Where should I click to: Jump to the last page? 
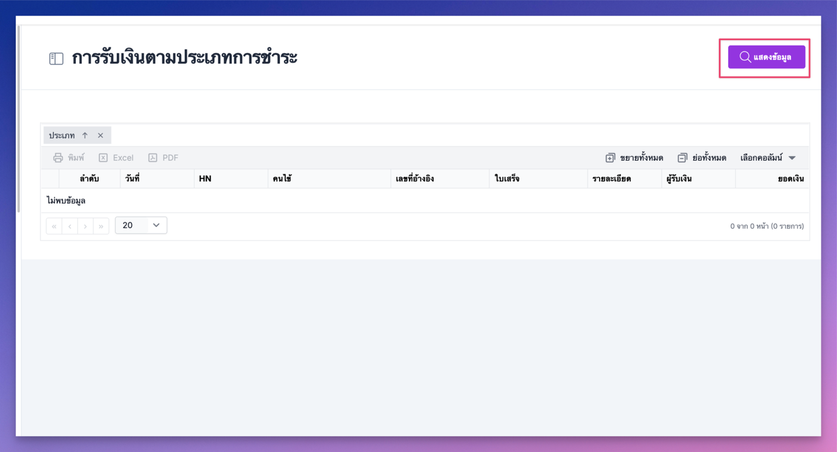coord(101,226)
